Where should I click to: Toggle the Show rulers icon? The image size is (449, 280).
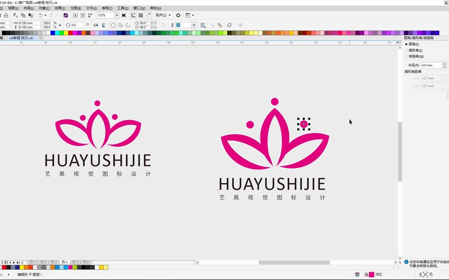[x=133, y=15]
